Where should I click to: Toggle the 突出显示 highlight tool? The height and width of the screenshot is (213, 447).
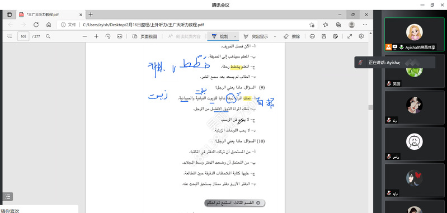point(256,36)
